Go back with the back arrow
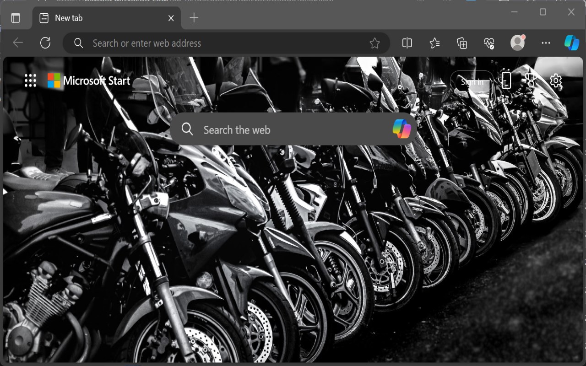586x366 pixels. pyautogui.click(x=18, y=43)
